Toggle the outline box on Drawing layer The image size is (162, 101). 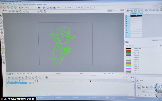tap(30, 83)
